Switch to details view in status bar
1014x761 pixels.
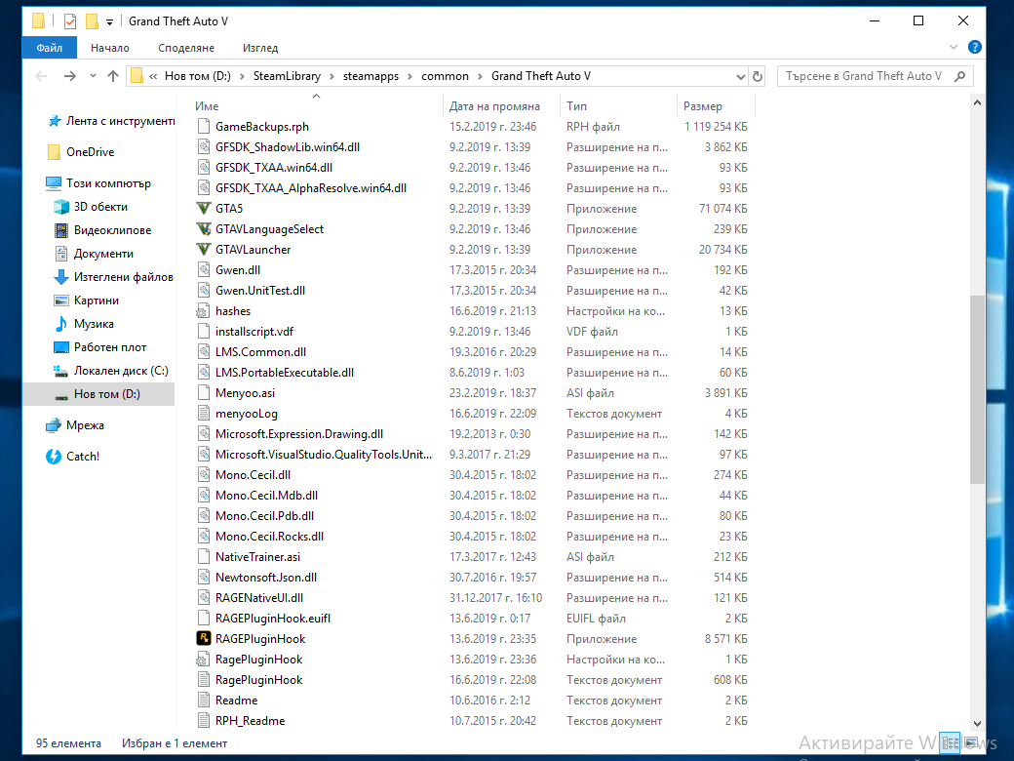click(950, 742)
